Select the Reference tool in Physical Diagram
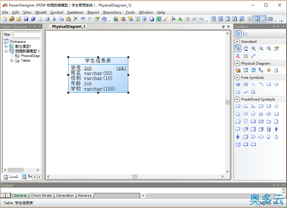The height and width of the screenshot is (208, 287). click(261, 70)
